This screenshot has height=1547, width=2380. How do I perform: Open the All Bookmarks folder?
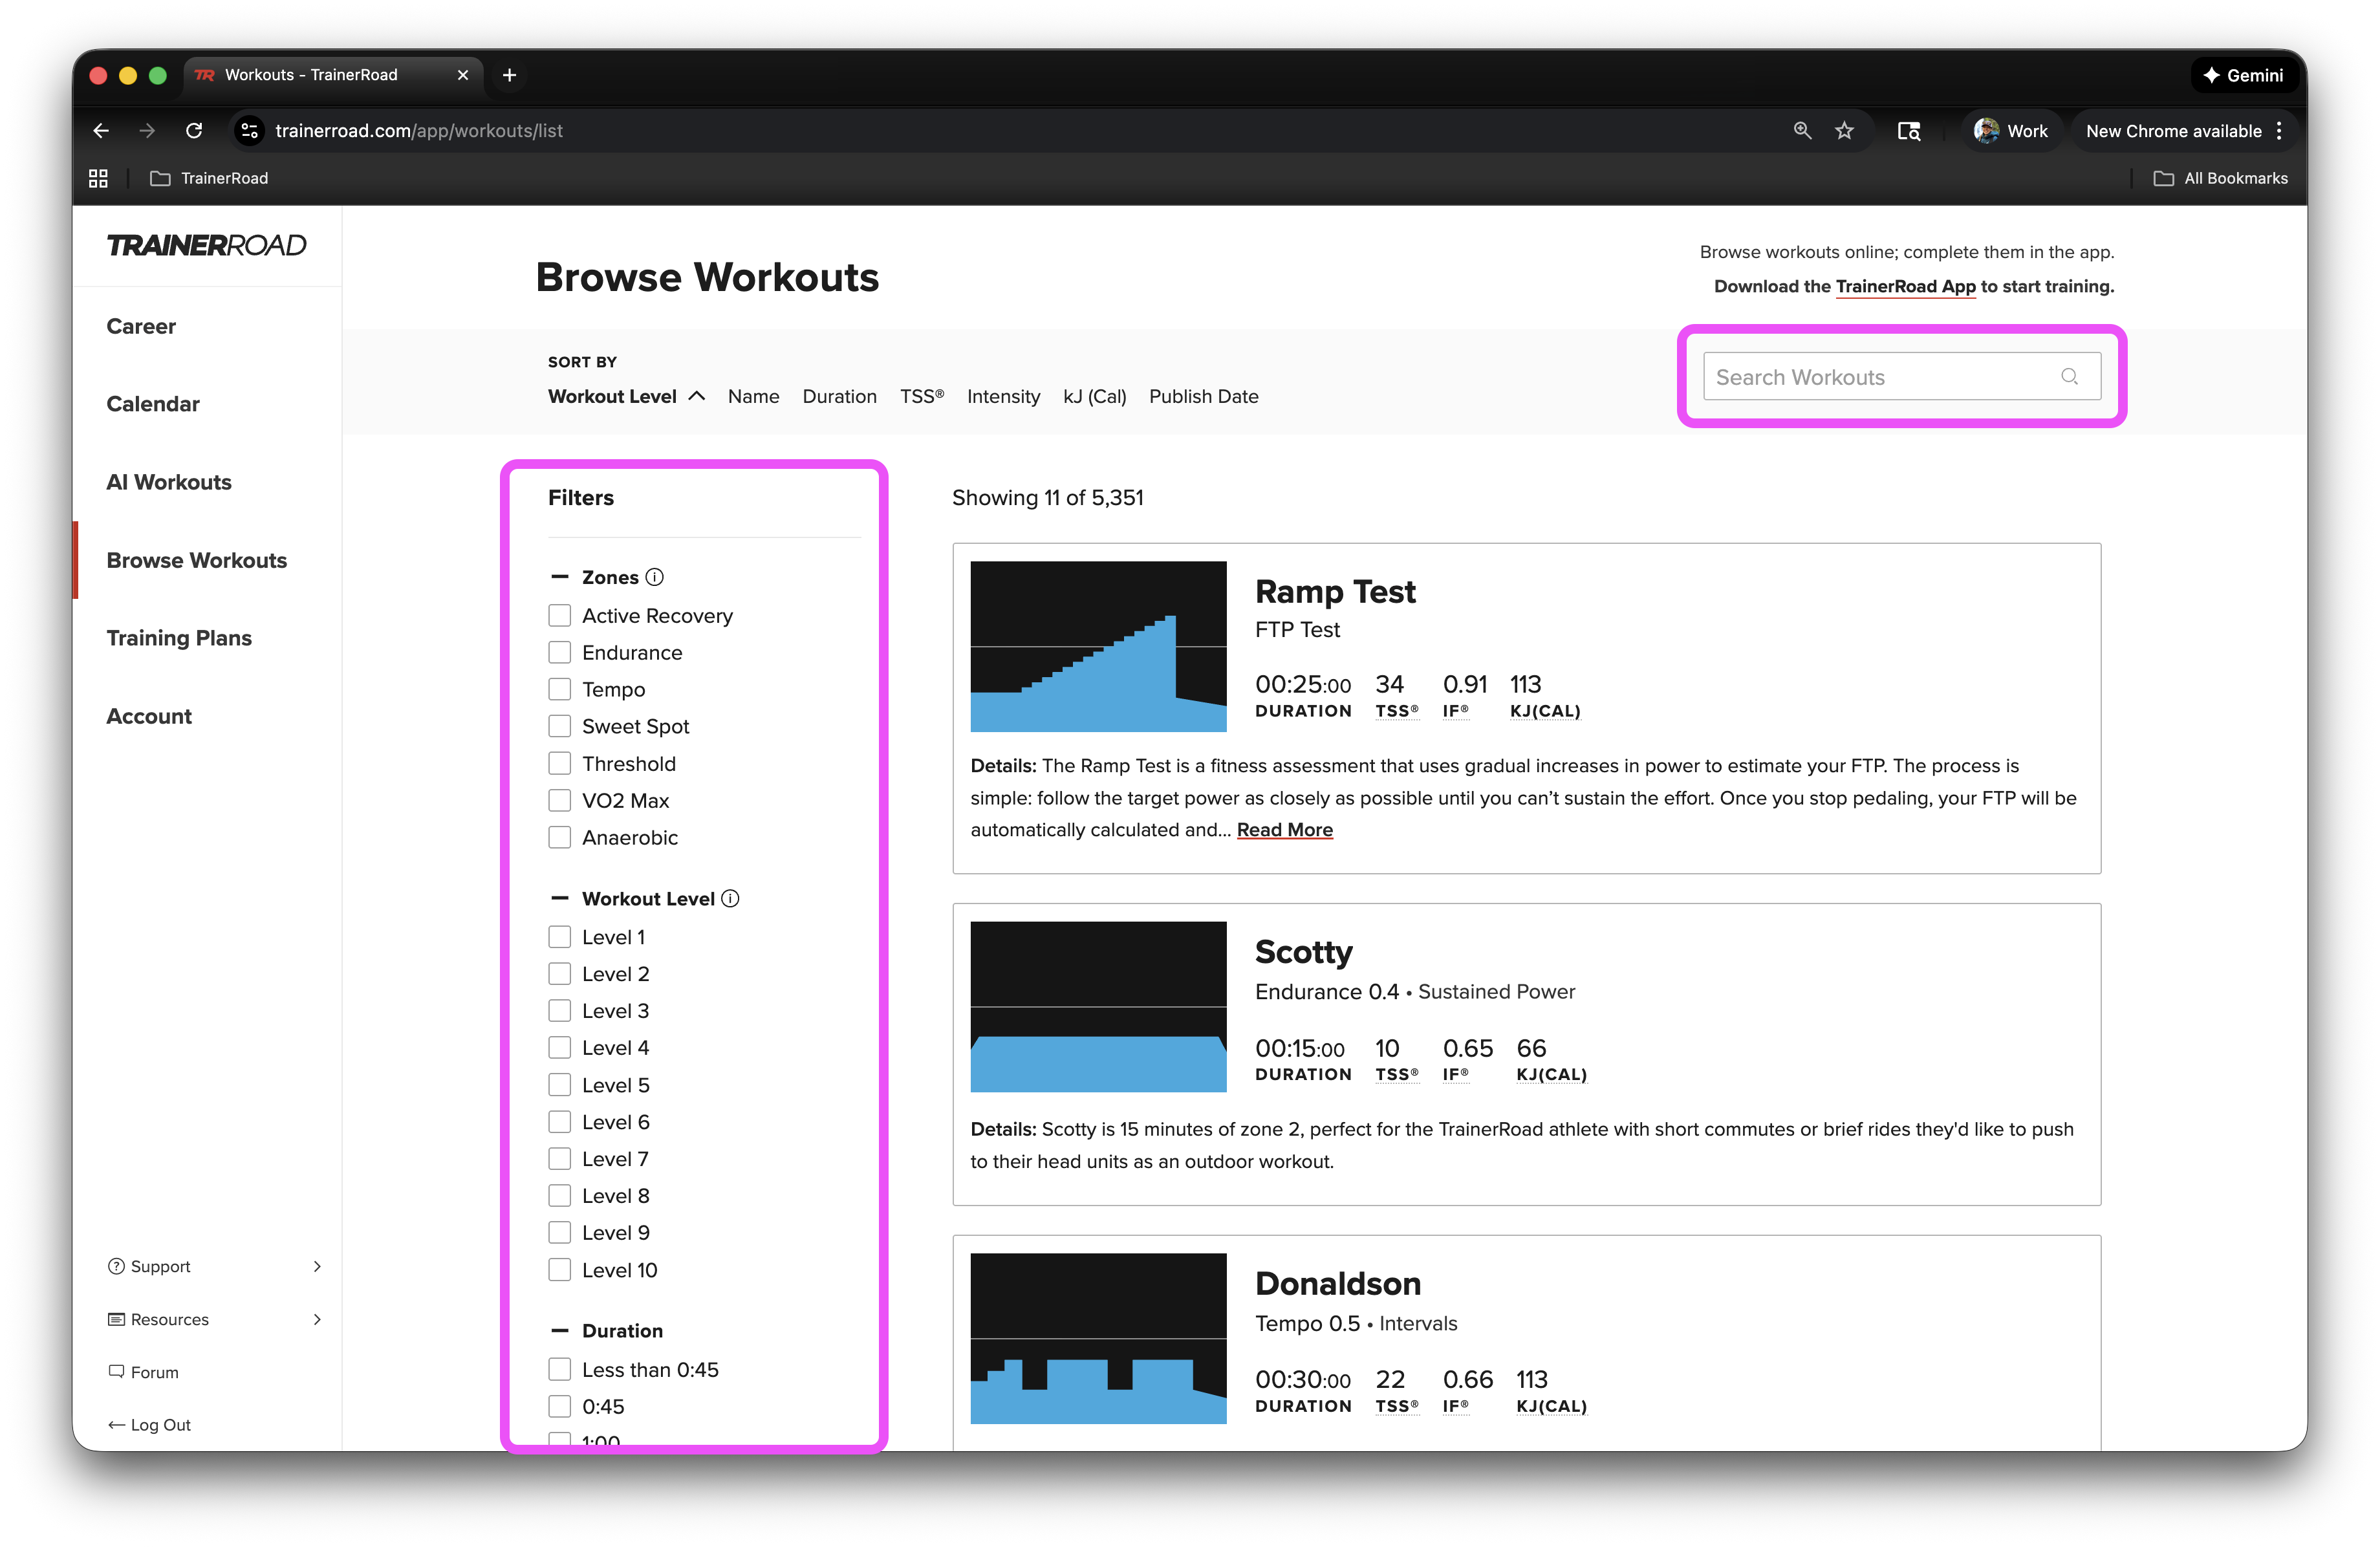(x=2220, y=178)
